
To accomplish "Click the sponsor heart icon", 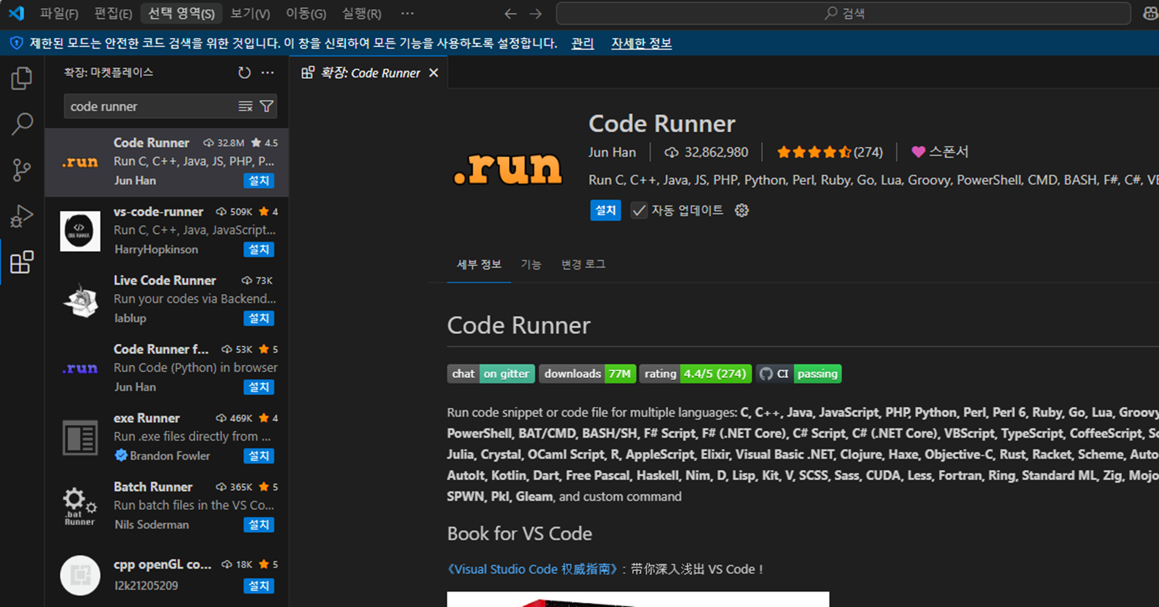I will (x=918, y=152).
